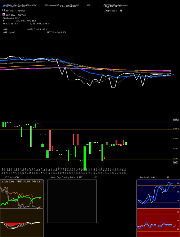
Task: Click the 'Stochastics & R' panel title
Action: pyautogui.click(x=147, y=177)
